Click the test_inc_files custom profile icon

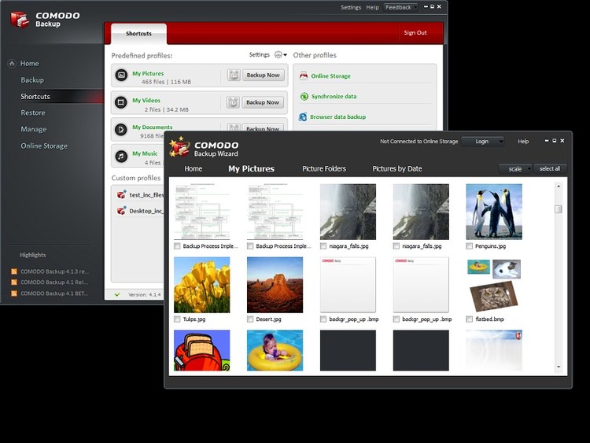[121, 194]
